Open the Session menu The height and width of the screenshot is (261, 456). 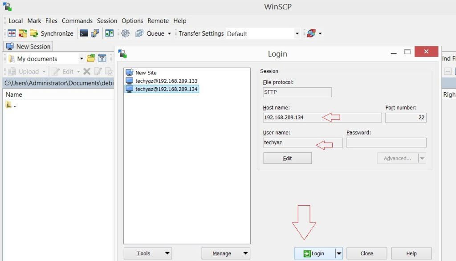pyautogui.click(x=107, y=21)
